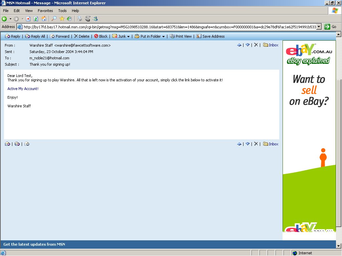Go to previous message up arrow
Image resolution: width=342 pixels, height=256 pixels.
tap(239, 45)
